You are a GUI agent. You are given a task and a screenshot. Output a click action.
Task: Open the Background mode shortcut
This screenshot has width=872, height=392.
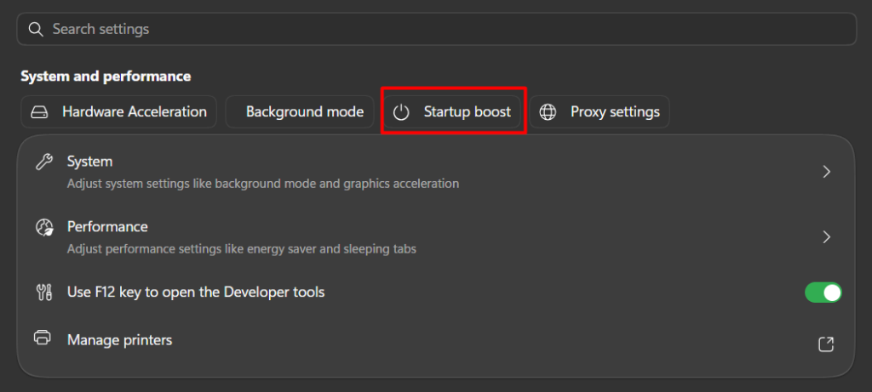[x=300, y=111]
